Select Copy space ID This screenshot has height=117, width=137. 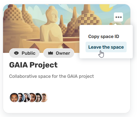point(104,36)
